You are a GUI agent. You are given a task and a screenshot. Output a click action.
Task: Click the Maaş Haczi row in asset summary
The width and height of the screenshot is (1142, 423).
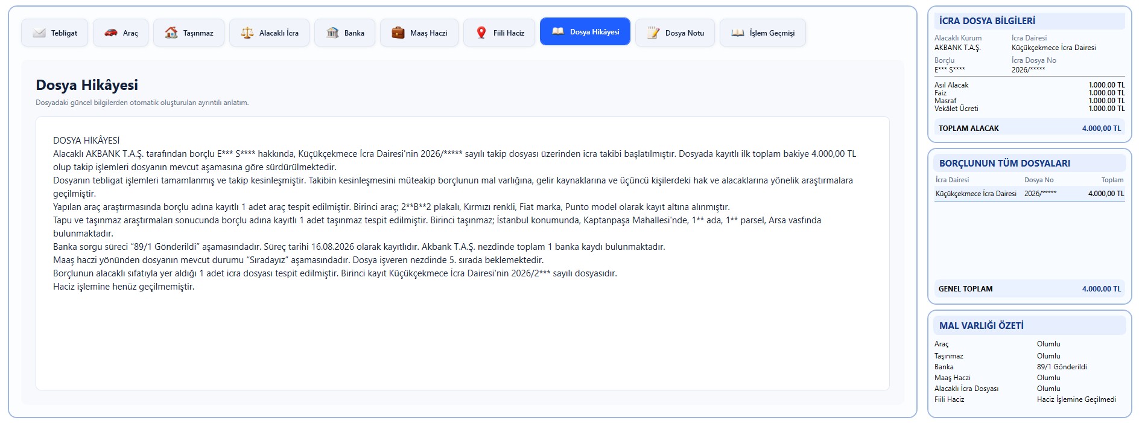(x=1029, y=378)
